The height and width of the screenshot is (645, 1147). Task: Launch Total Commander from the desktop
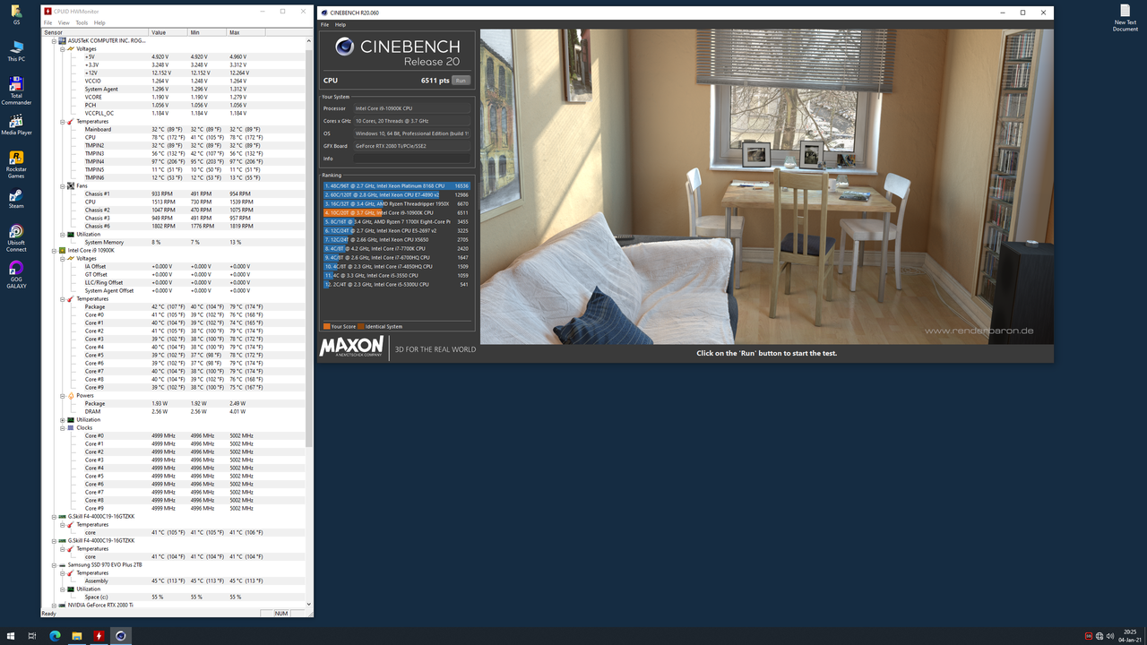(16, 91)
